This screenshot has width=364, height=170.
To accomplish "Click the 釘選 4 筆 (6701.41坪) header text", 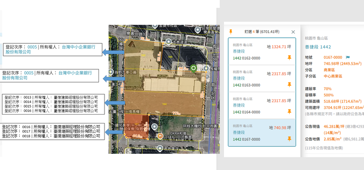I will point(262,32).
